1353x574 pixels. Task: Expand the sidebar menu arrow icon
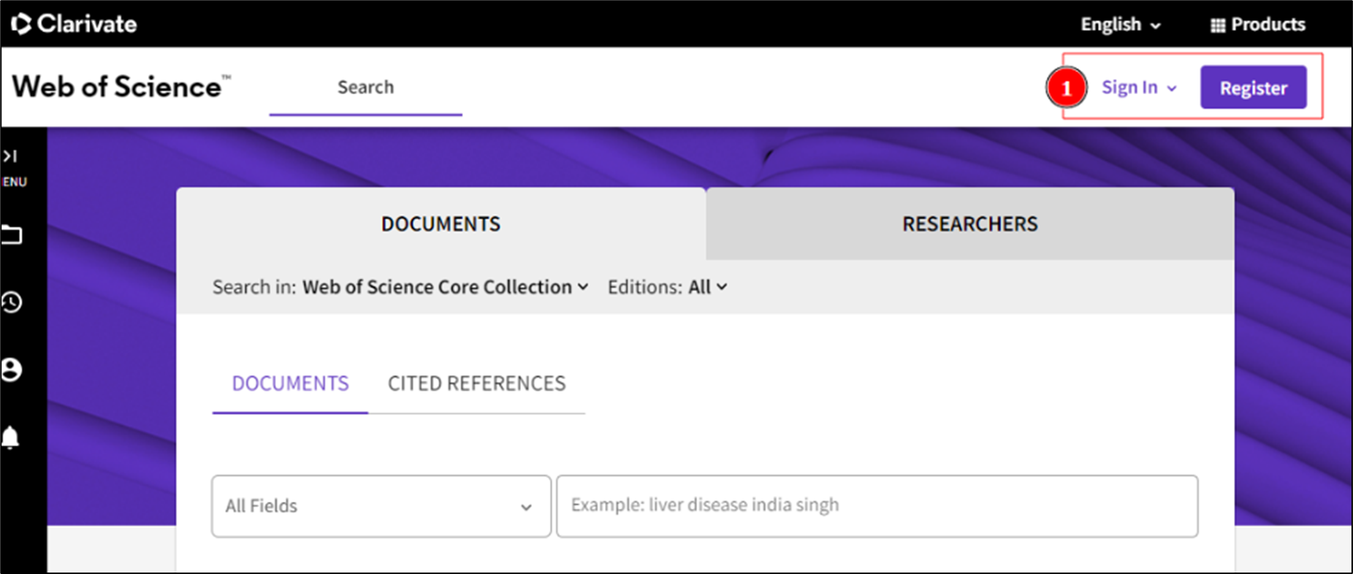(10, 156)
